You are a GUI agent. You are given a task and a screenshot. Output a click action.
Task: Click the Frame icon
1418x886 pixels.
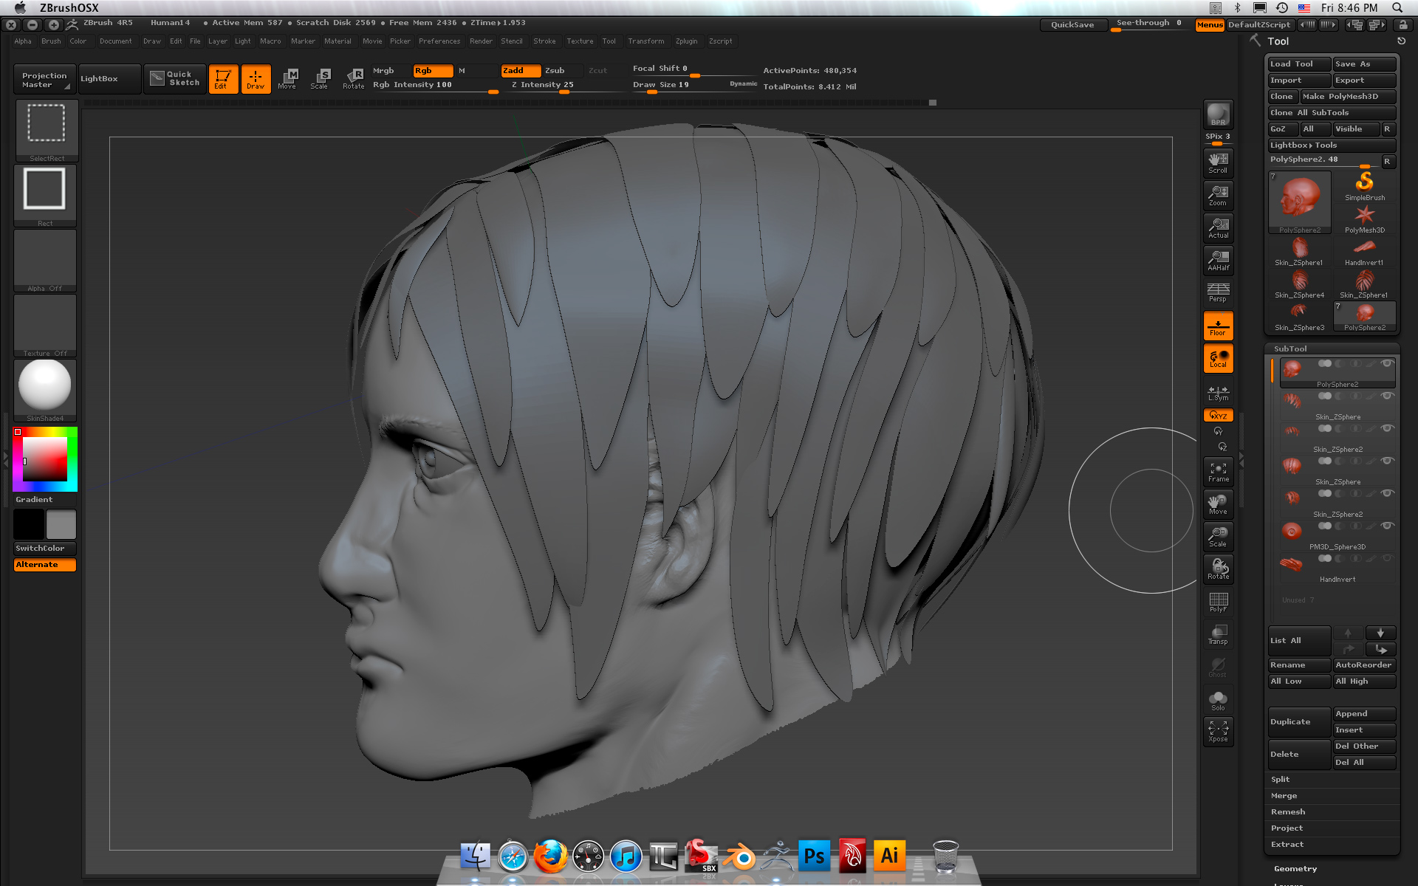click(1218, 472)
